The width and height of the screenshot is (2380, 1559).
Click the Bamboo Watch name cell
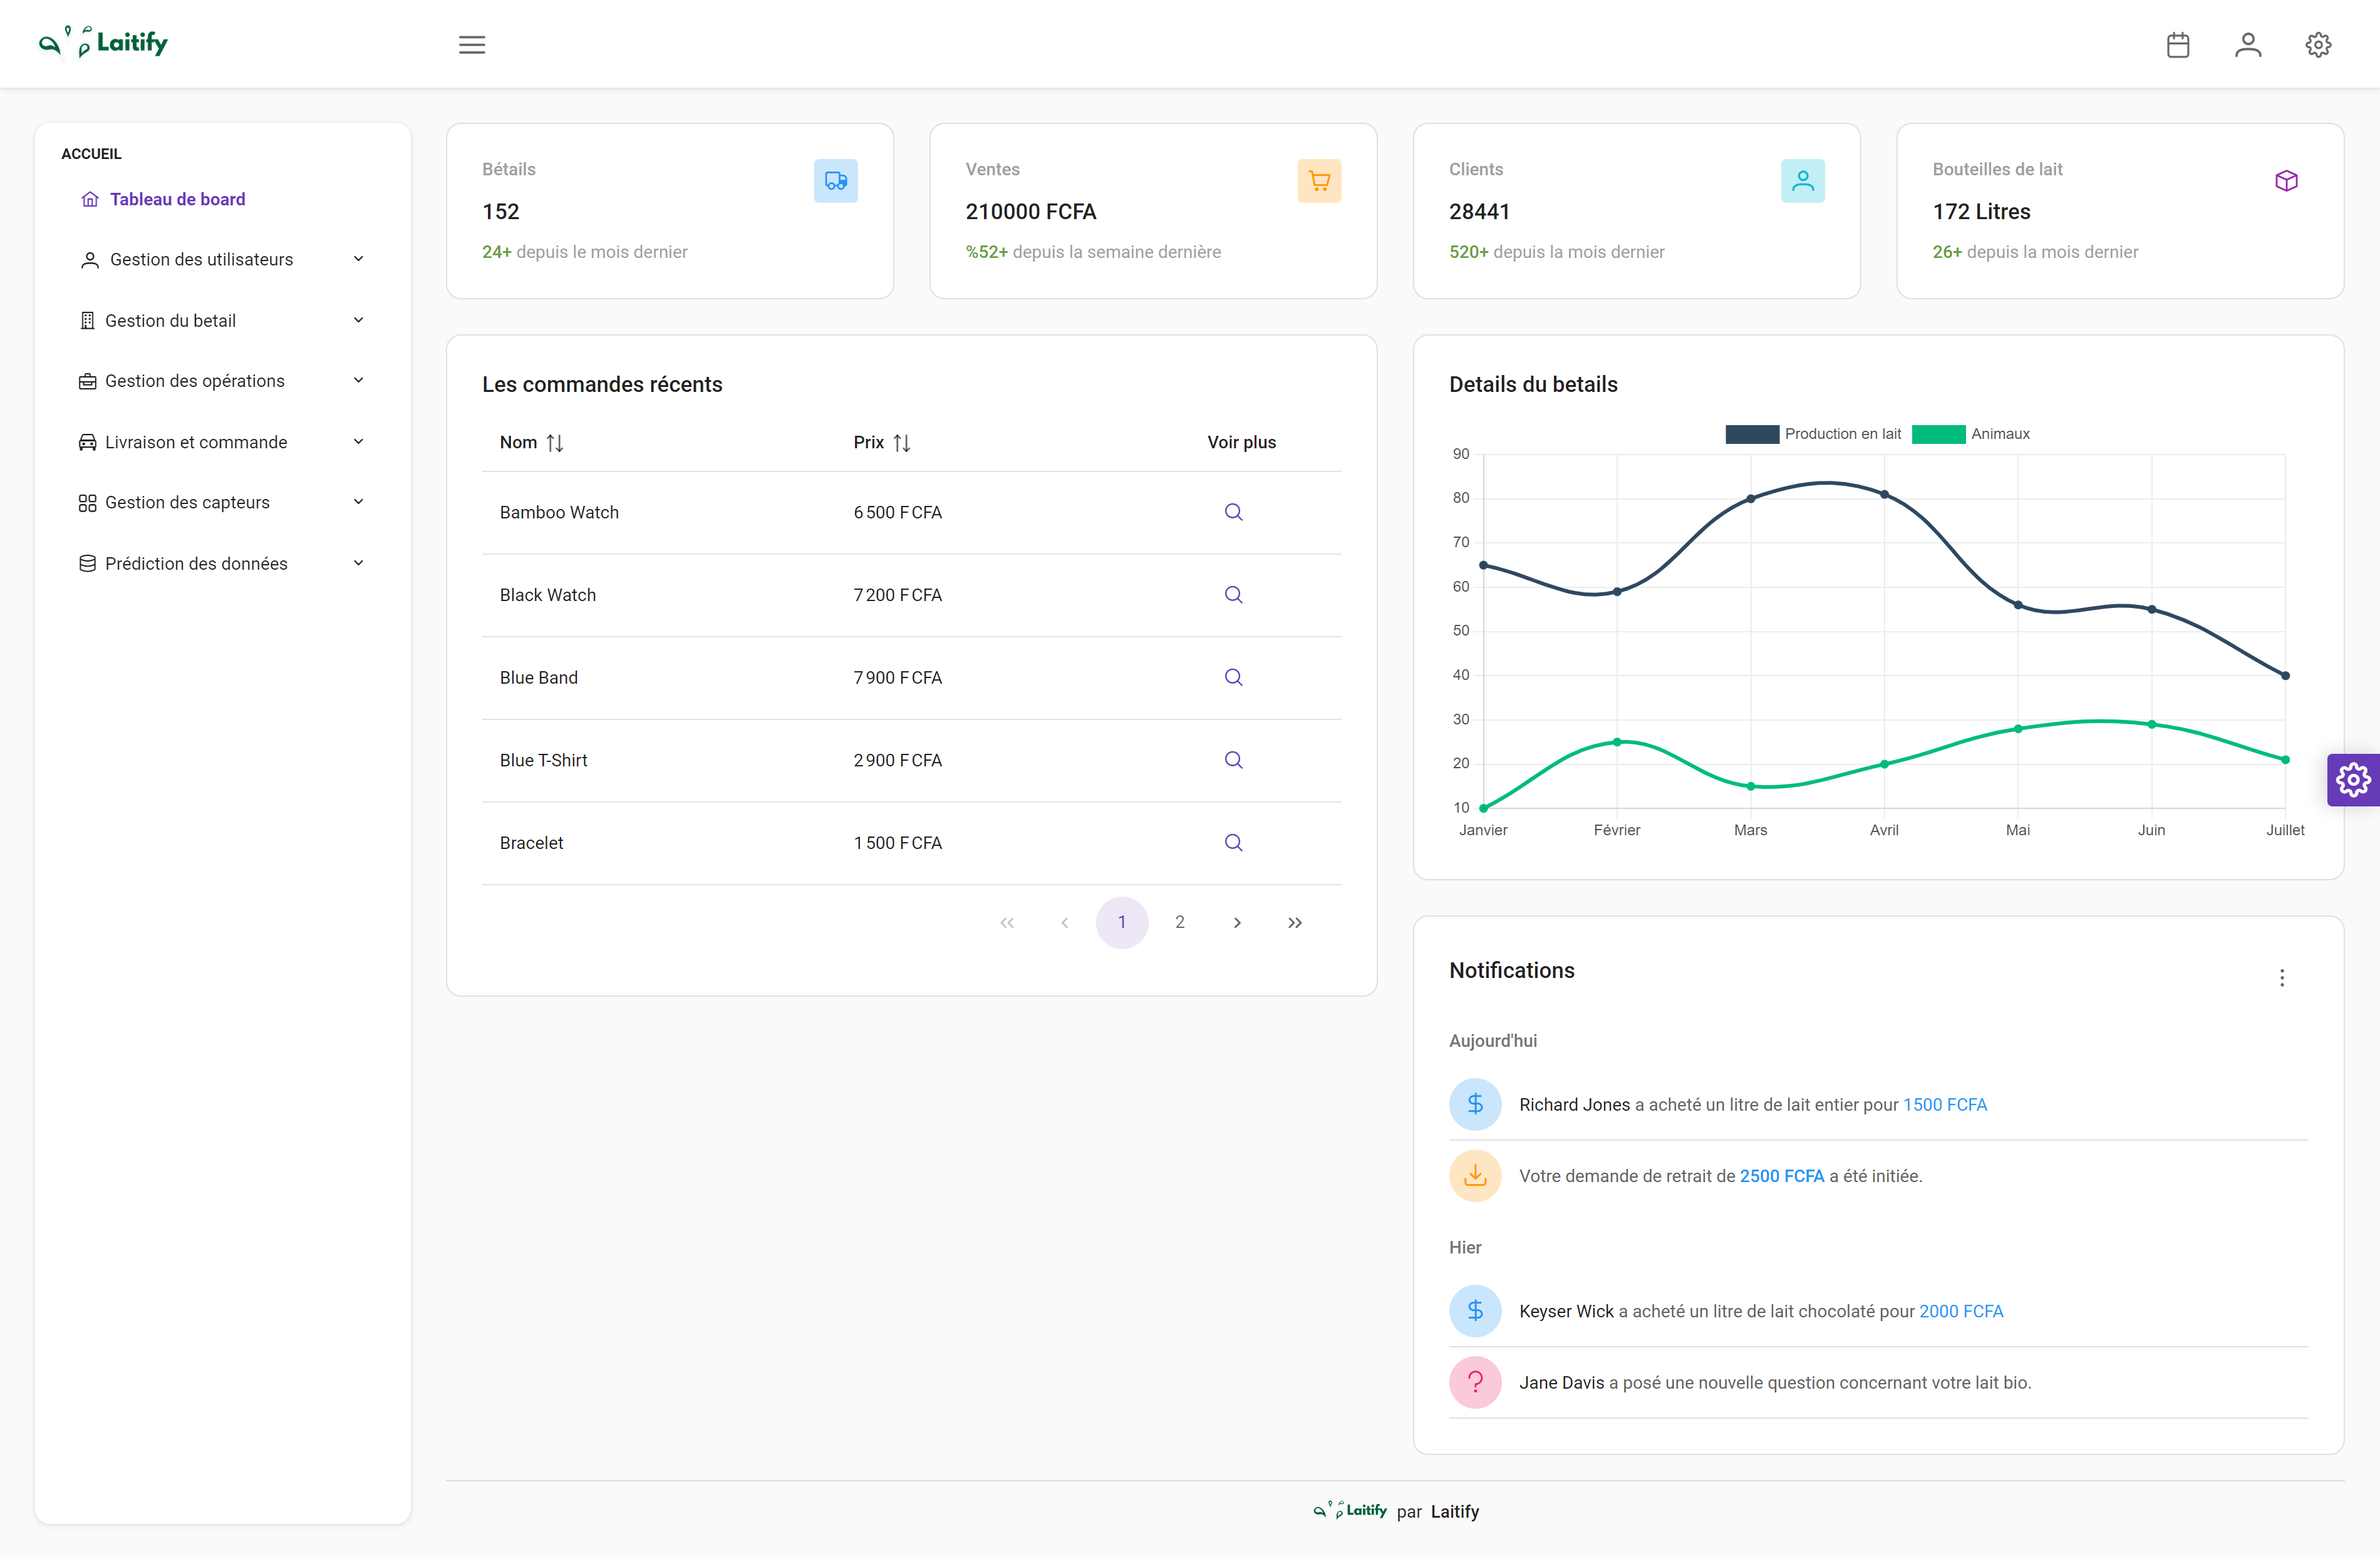[x=559, y=513]
